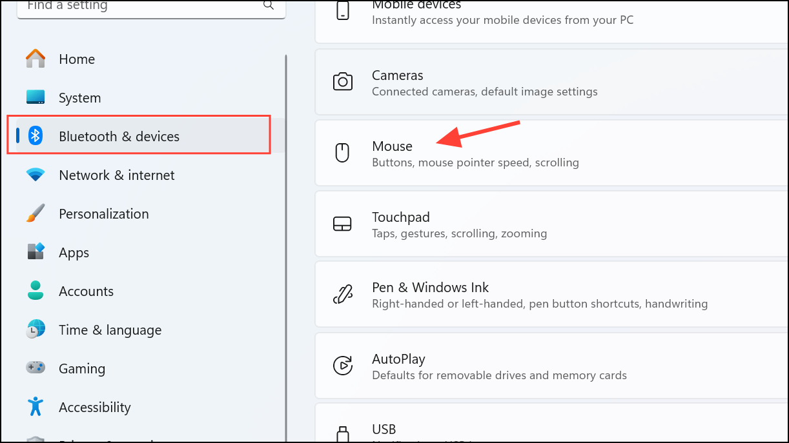This screenshot has width=789, height=443.
Task: Open Accessibility settings
Action: [94, 407]
